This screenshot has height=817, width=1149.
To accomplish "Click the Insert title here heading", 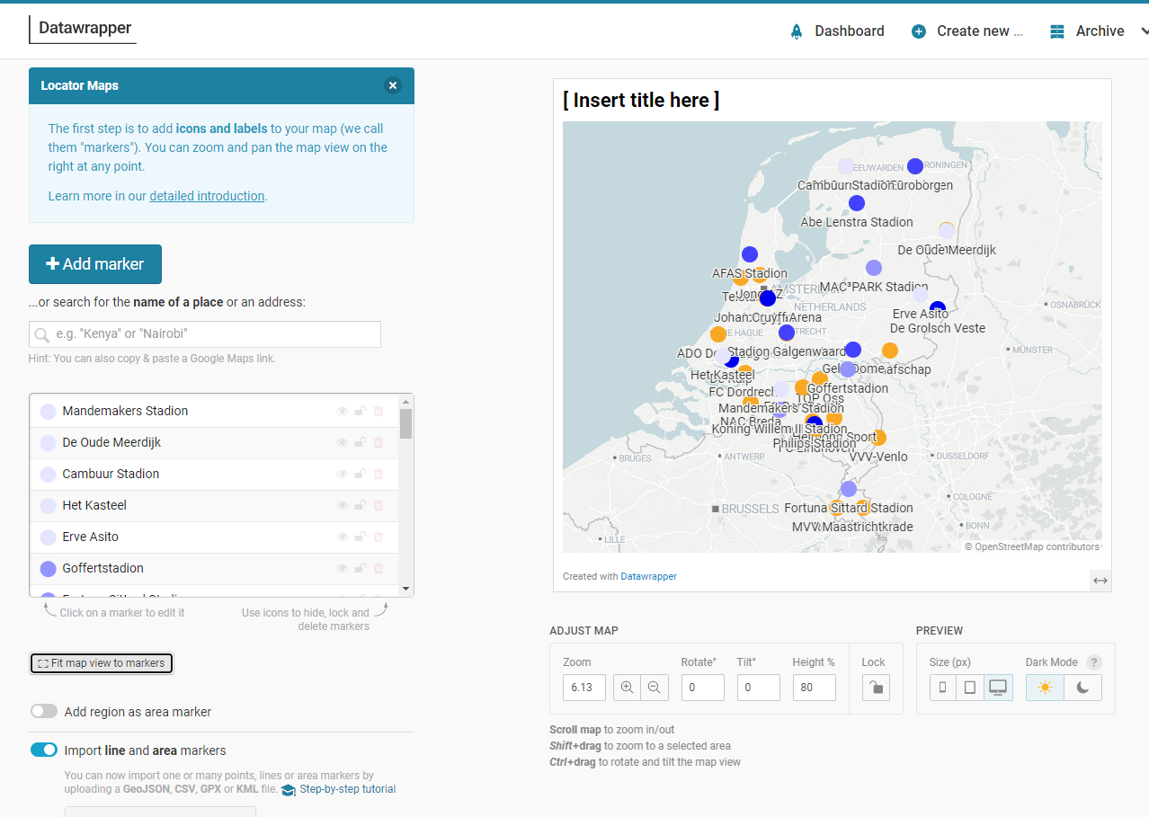I will [641, 100].
